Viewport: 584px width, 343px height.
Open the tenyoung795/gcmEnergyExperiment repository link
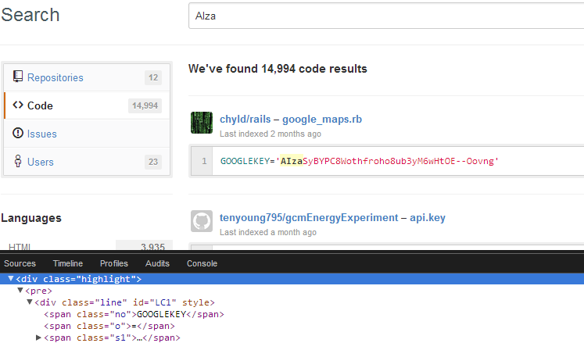point(310,218)
